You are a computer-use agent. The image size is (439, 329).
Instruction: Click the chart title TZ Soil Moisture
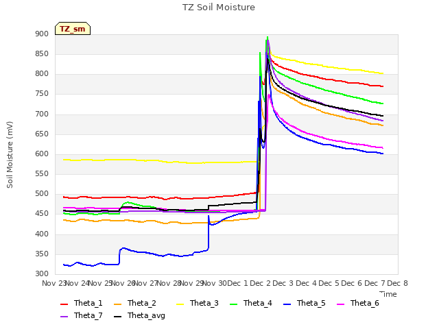tap(219, 8)
